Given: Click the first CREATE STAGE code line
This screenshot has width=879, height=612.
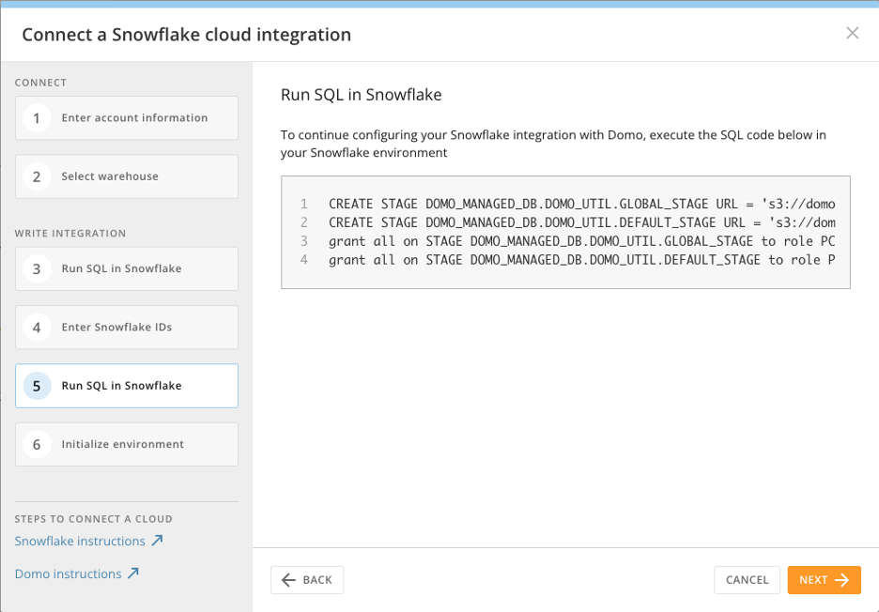Looking at the screenshot, I should click(581, 204).
